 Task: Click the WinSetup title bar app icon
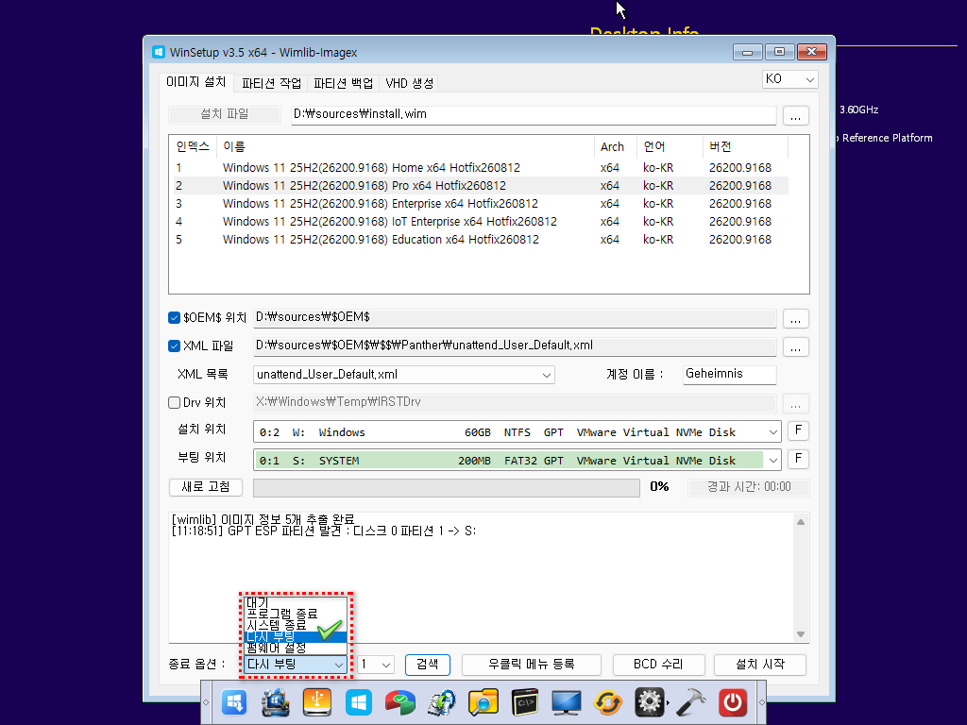[159, 53]
